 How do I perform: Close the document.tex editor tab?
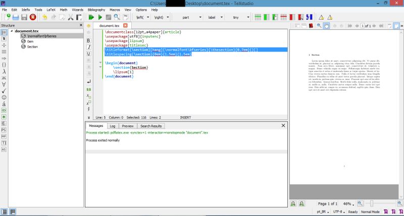tap(125, 25)
